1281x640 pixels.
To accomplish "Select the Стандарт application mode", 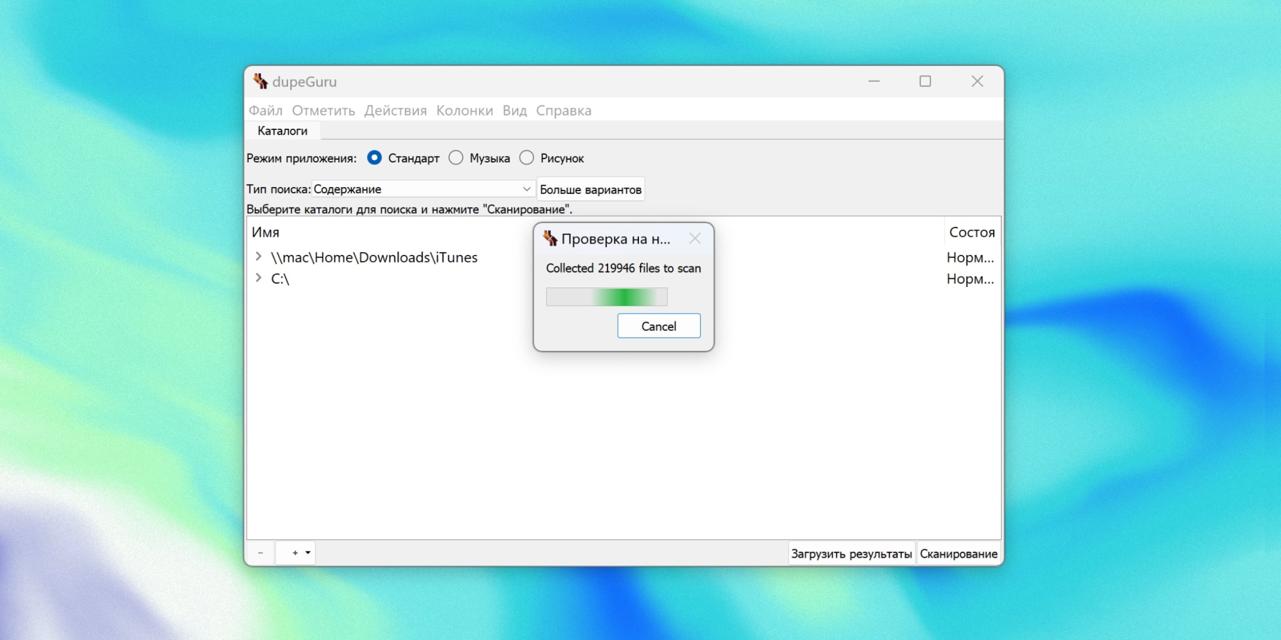I will pyautogui.click(x=374, y=158).
